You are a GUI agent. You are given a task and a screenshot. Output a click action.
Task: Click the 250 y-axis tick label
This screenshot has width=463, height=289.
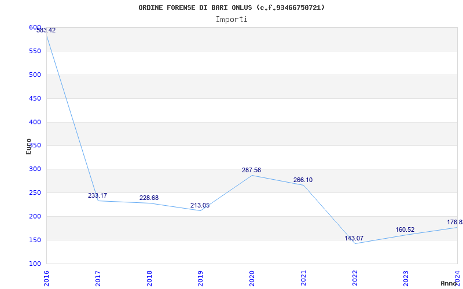coord(35,192)
